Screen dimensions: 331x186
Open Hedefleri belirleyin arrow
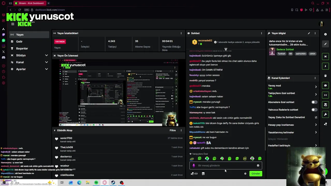click(316, 145)
